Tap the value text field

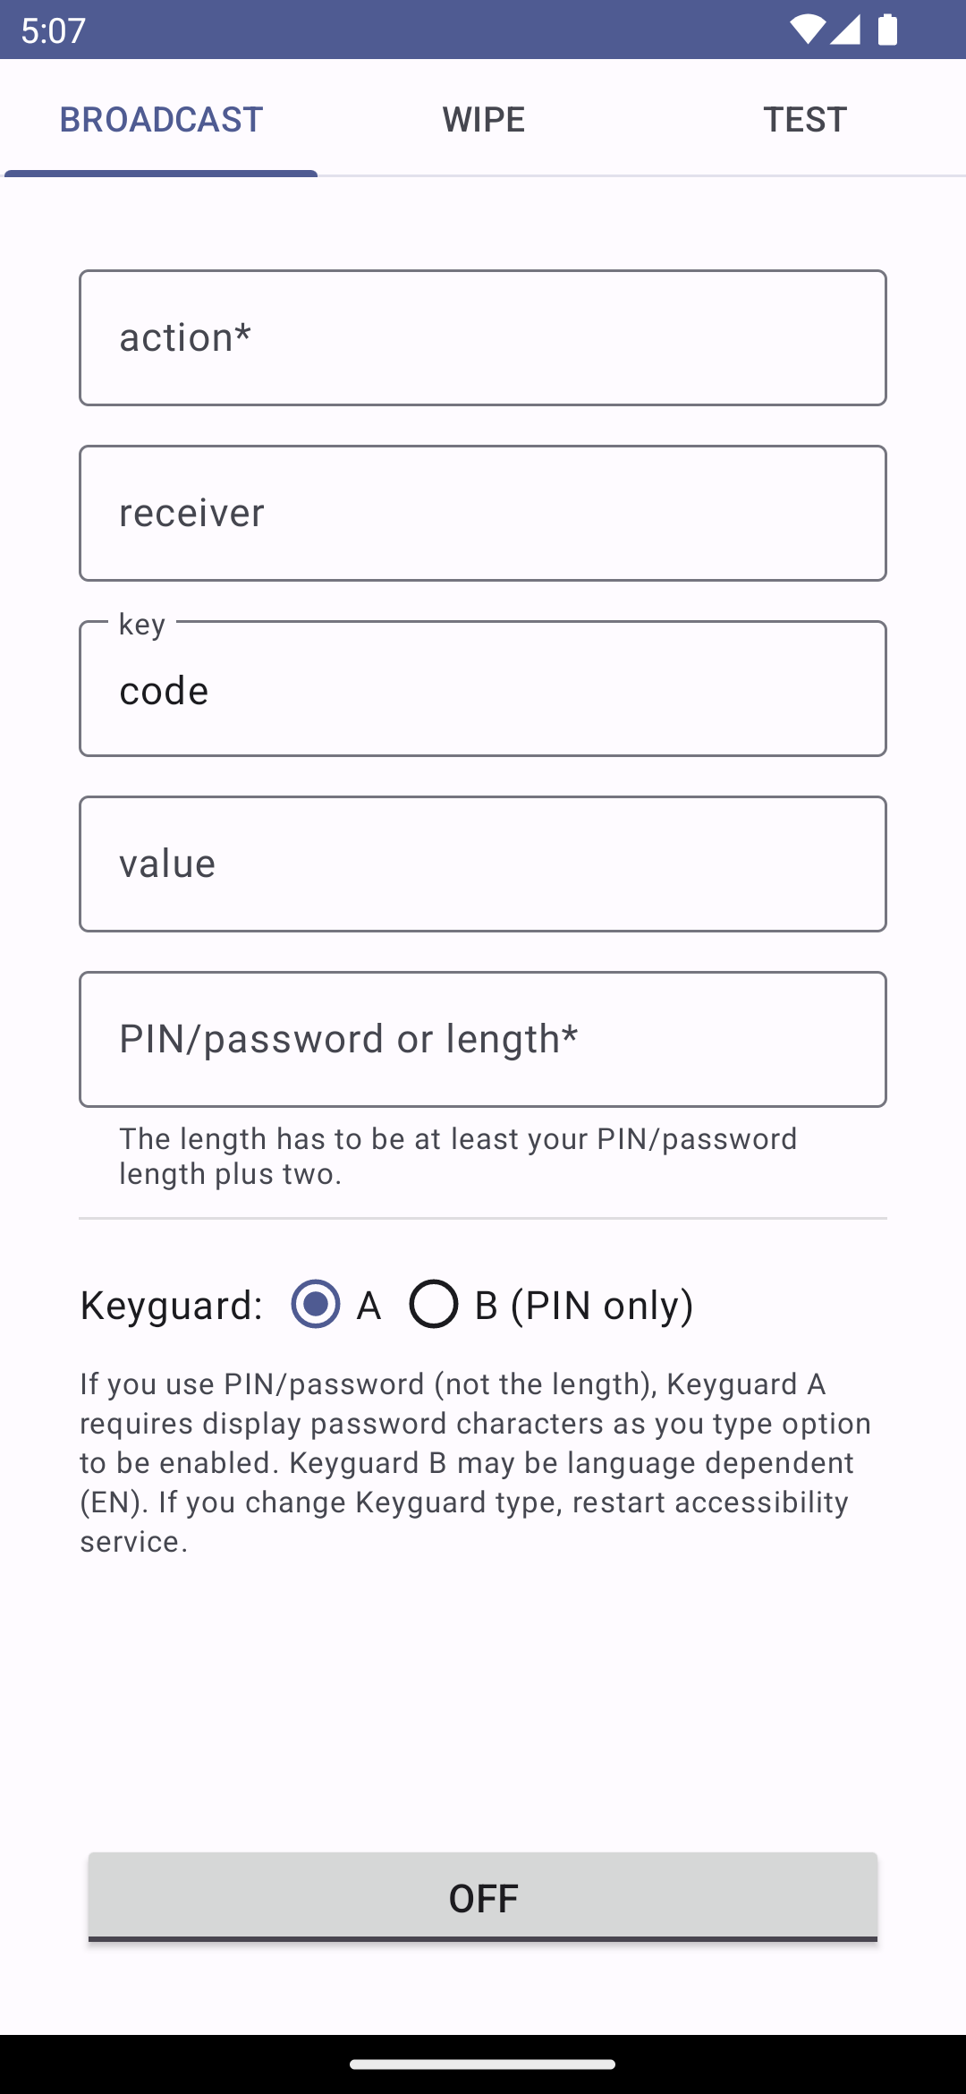[x=483, y=864]
